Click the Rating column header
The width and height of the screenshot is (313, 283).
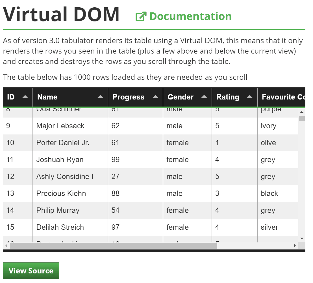[234, 97]
